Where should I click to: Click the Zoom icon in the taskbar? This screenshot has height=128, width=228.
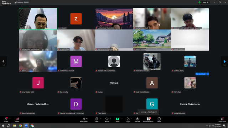[26, 126]
